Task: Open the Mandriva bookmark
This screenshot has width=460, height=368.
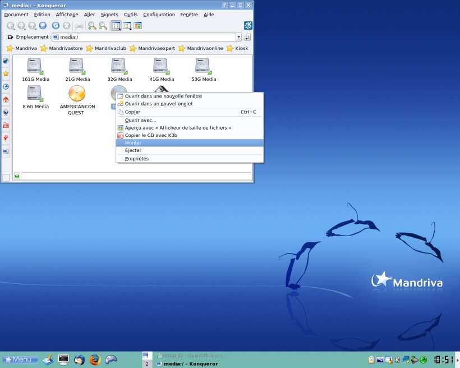Action: point(22,48)
